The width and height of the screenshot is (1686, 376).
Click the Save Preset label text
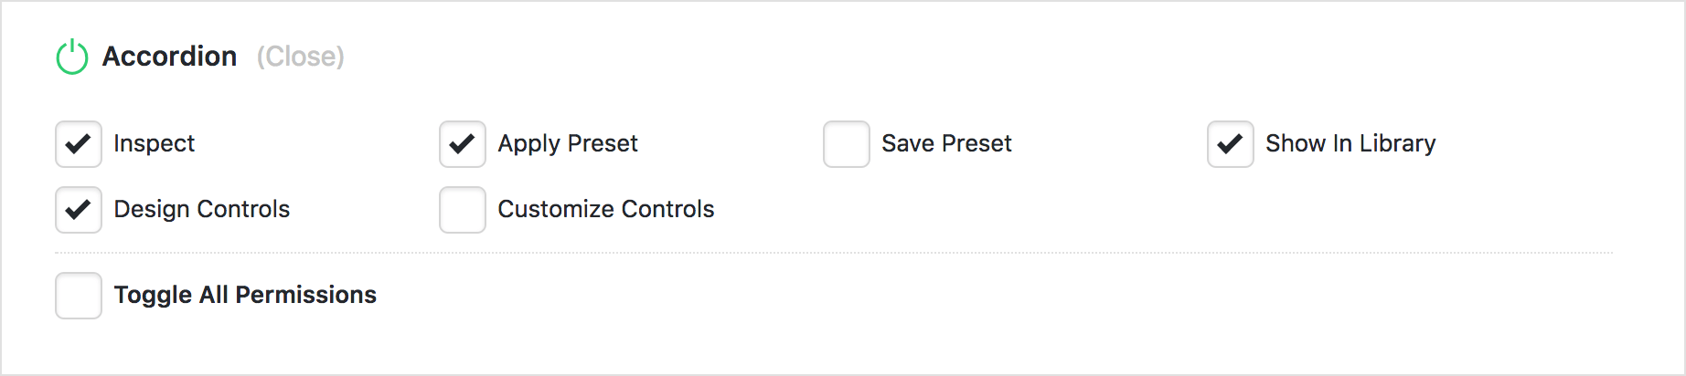(x=946, y=143)
